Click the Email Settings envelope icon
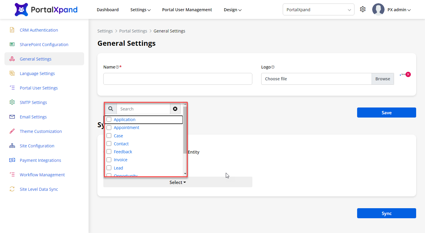Image resolution: width=425 pixels, height=233 pixels. (12, 117)
